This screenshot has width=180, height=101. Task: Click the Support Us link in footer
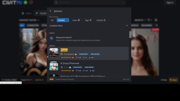pyautogui.click(x=26, y=80)
